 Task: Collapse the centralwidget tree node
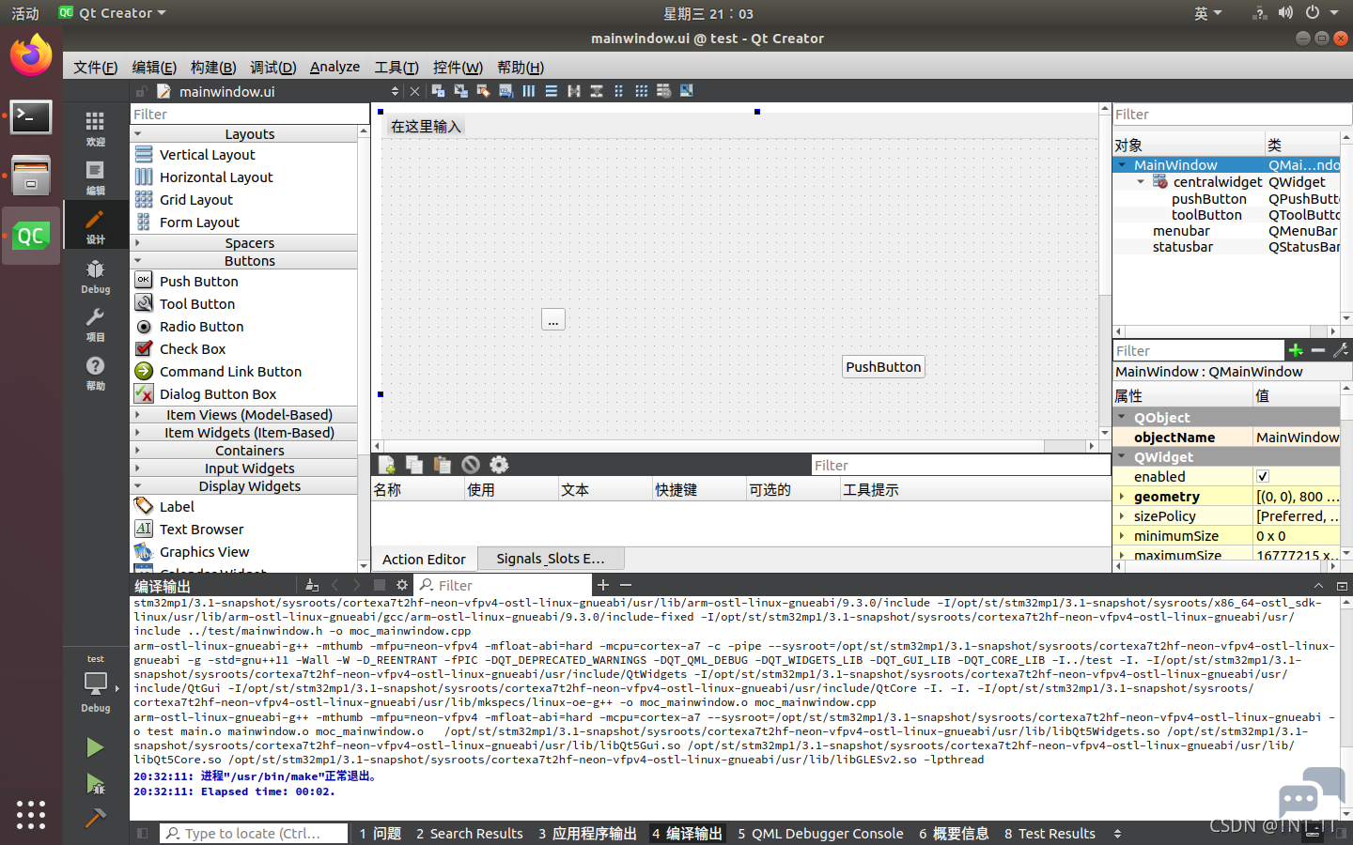[1142, 182]
